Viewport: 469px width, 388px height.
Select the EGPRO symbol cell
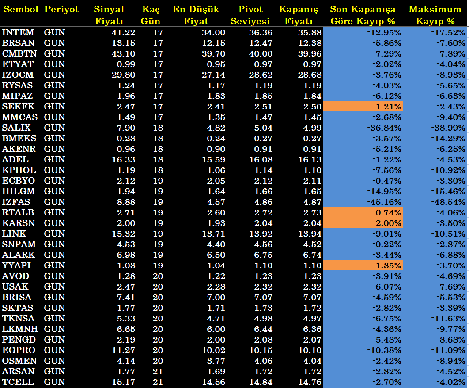coord(19,350)
